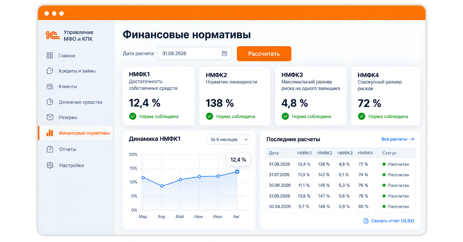Select the Июн chart data point
The image size is (463, 242).
coord(199,176)
